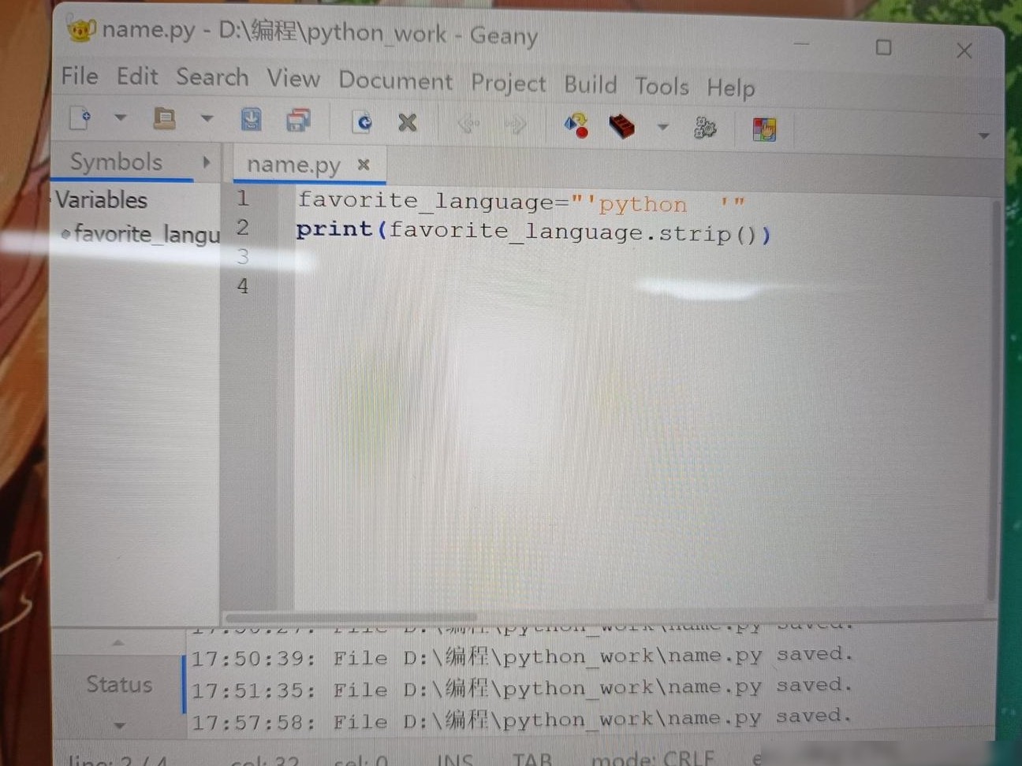Close the name.py tab
The image size is (1022, 766).
coord(364,164)
